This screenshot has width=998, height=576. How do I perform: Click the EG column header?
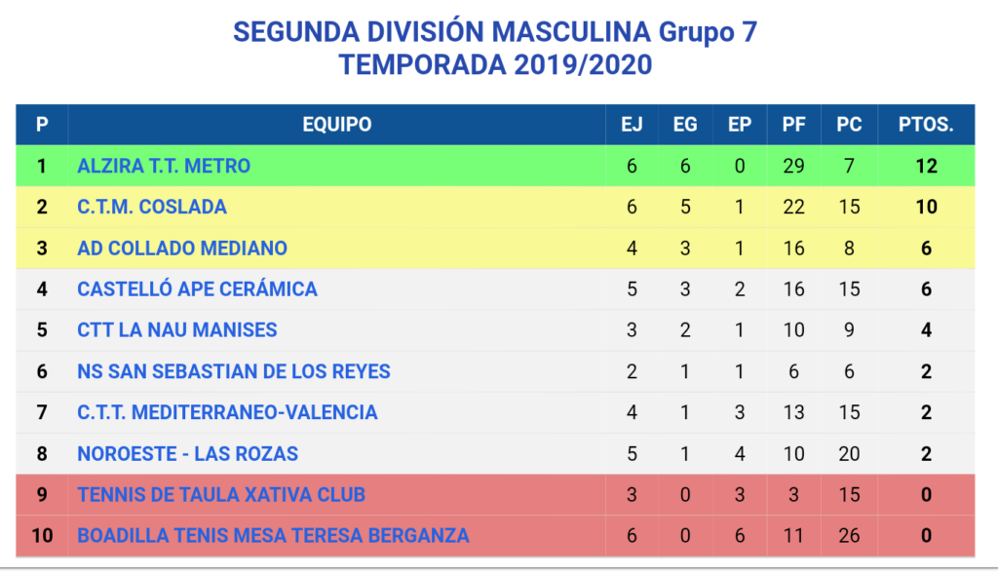[x=685, y=124]
